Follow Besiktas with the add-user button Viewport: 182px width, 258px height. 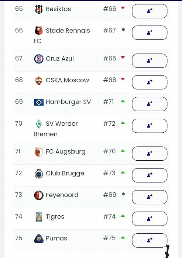point(150,11)
